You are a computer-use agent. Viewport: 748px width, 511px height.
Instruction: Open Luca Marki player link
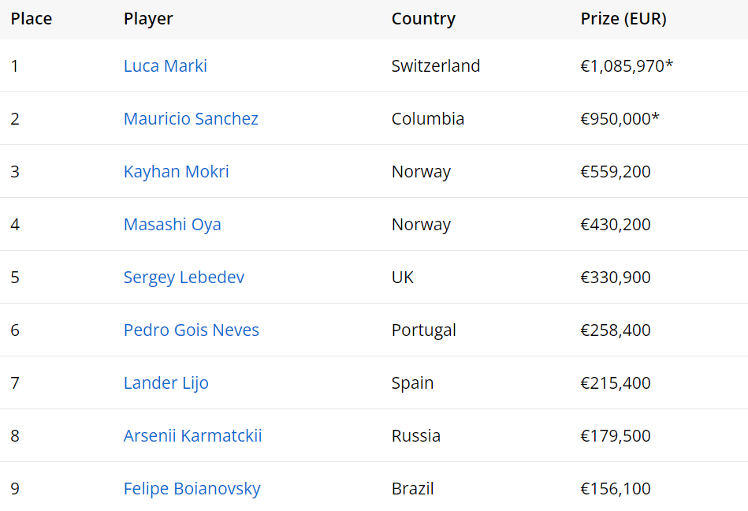coord(166,66)
